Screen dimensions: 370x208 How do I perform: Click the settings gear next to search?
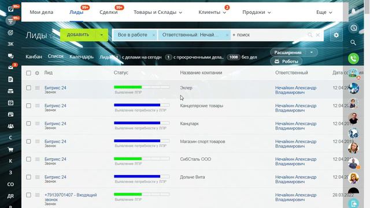(x=336, y=35)
